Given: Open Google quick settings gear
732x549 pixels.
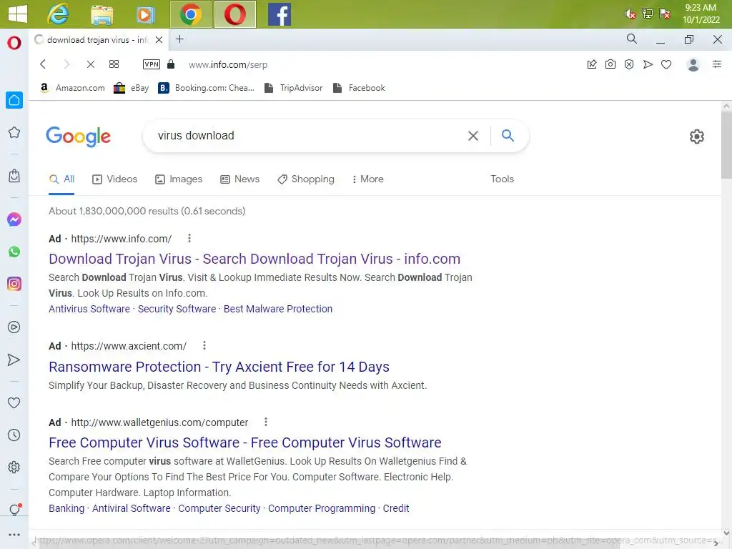Looking at the screenshot, I should (x=696, y=137).
